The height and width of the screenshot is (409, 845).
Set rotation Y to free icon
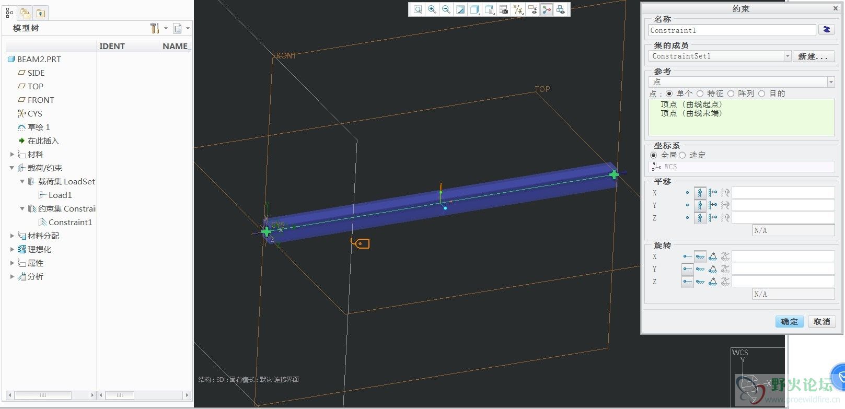687,269
